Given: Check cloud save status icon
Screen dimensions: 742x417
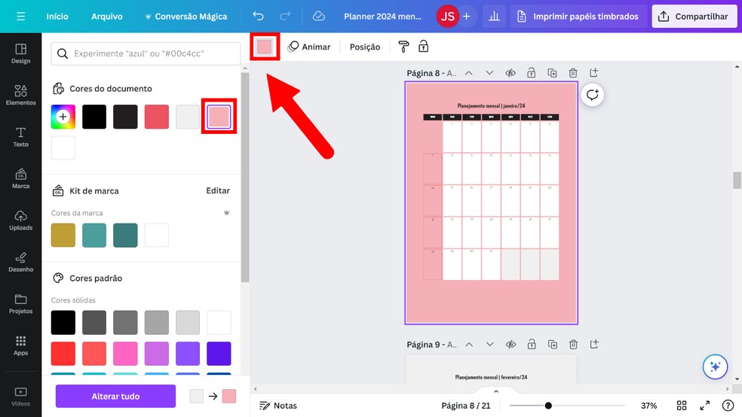Looking at the screenshot, I should coord(319,17).
